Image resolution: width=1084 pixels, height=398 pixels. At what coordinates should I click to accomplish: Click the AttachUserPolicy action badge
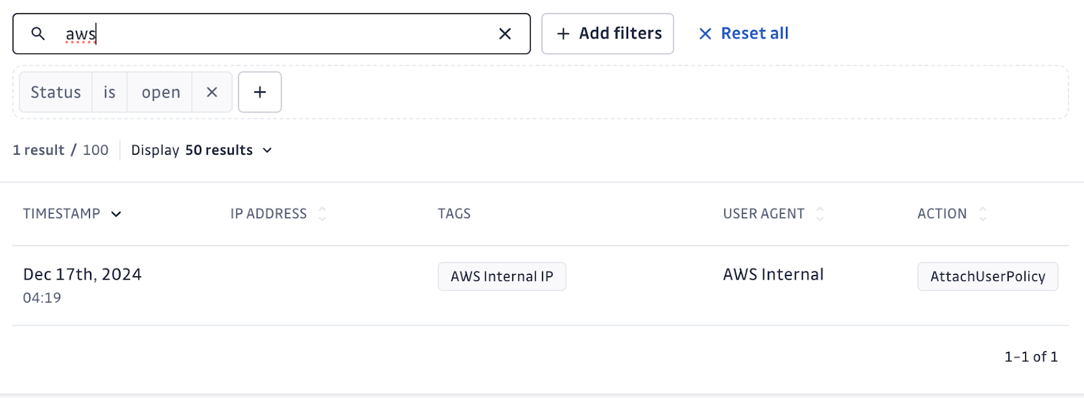click(987, 276)
